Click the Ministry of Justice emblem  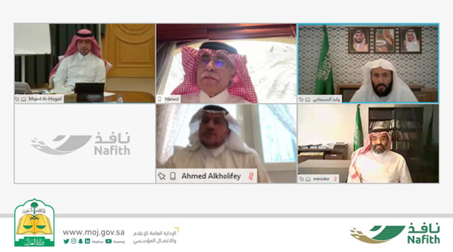pyautogui.click(x=34, y=222)
